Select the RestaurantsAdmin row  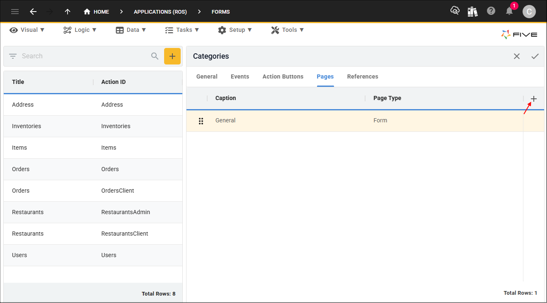click(x=93, y=212)
